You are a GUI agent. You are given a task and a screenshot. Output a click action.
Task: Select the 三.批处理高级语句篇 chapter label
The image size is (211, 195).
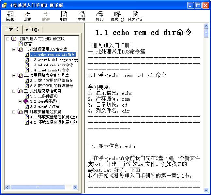tap(42, 91)
